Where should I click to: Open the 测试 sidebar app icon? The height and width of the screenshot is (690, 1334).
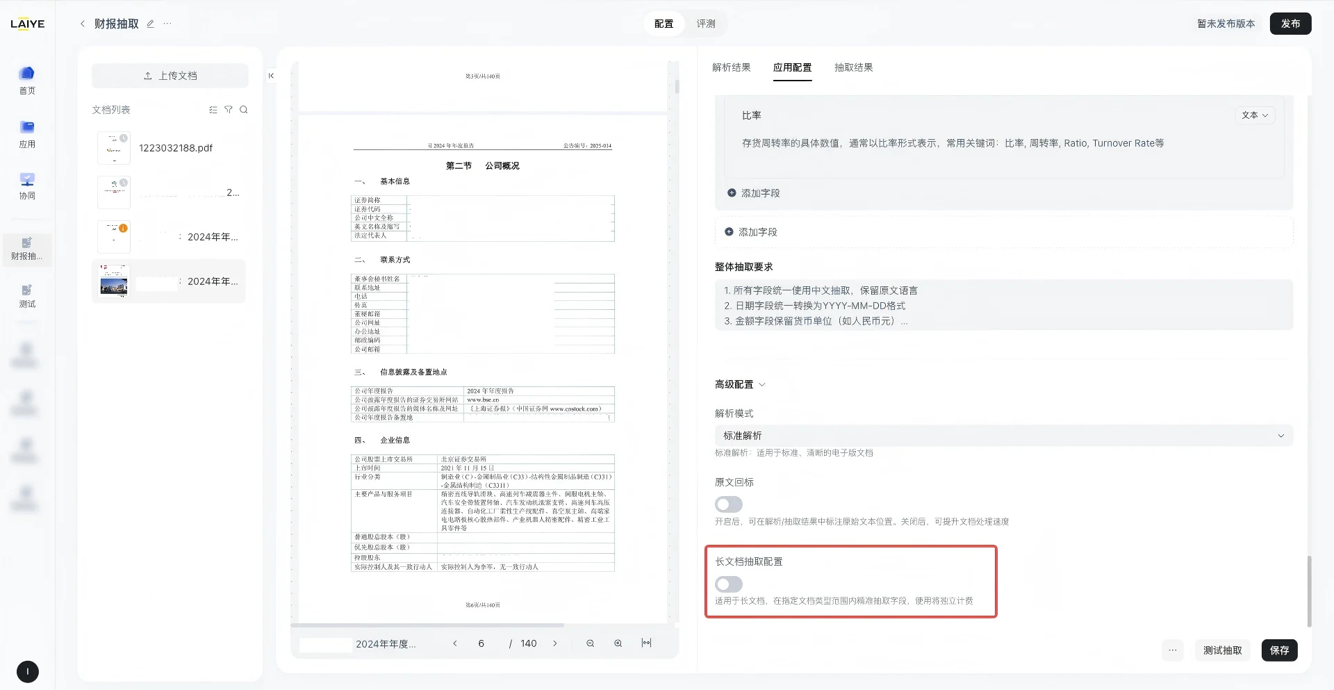pos(27,296)
